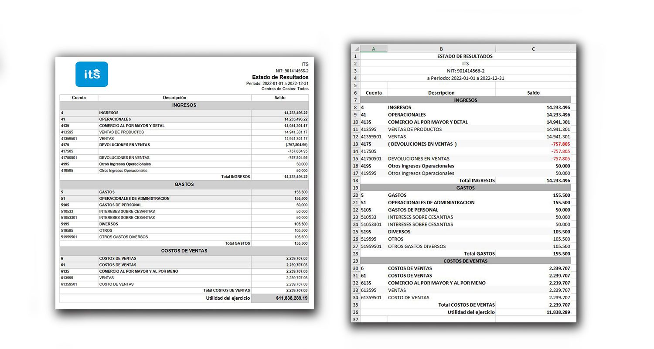The width and height of the screenshot is (654, 349).
Task: Click the 'ITS' cell in Excel row 2
Action: (x=465, y=64)
